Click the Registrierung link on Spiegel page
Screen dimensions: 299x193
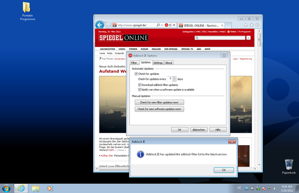click(x=246, y=59)
